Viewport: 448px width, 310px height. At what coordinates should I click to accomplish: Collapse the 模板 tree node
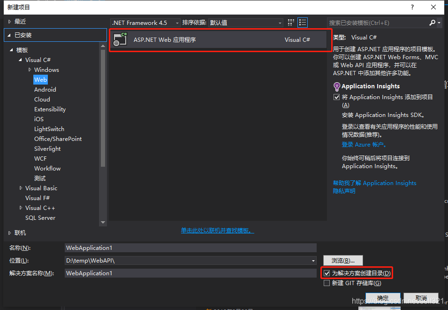(11, 50)
